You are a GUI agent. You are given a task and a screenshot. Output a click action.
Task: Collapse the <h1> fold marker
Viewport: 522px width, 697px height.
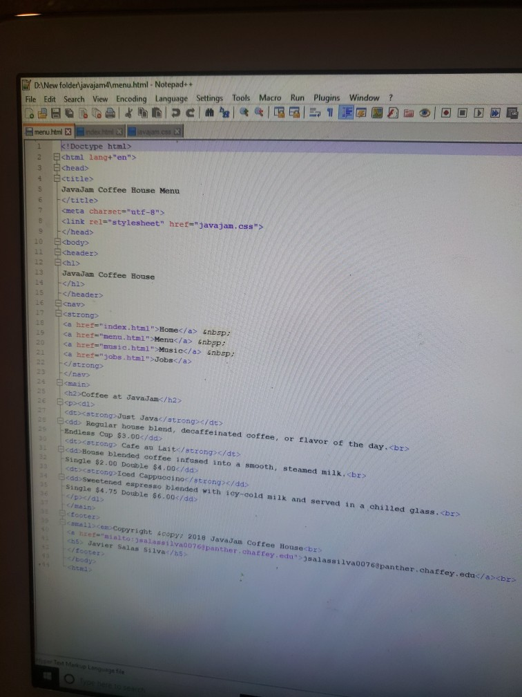coord(58,262)
